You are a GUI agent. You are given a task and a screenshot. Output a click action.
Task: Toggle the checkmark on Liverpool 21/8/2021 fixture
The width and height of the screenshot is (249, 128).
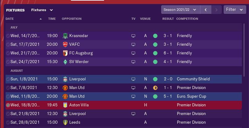click(x=8, y=114)
